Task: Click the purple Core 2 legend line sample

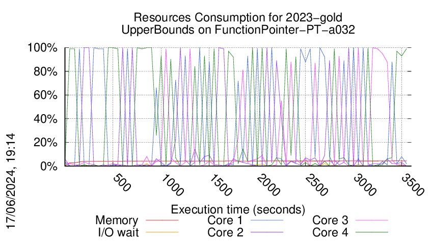Action: 267,232
